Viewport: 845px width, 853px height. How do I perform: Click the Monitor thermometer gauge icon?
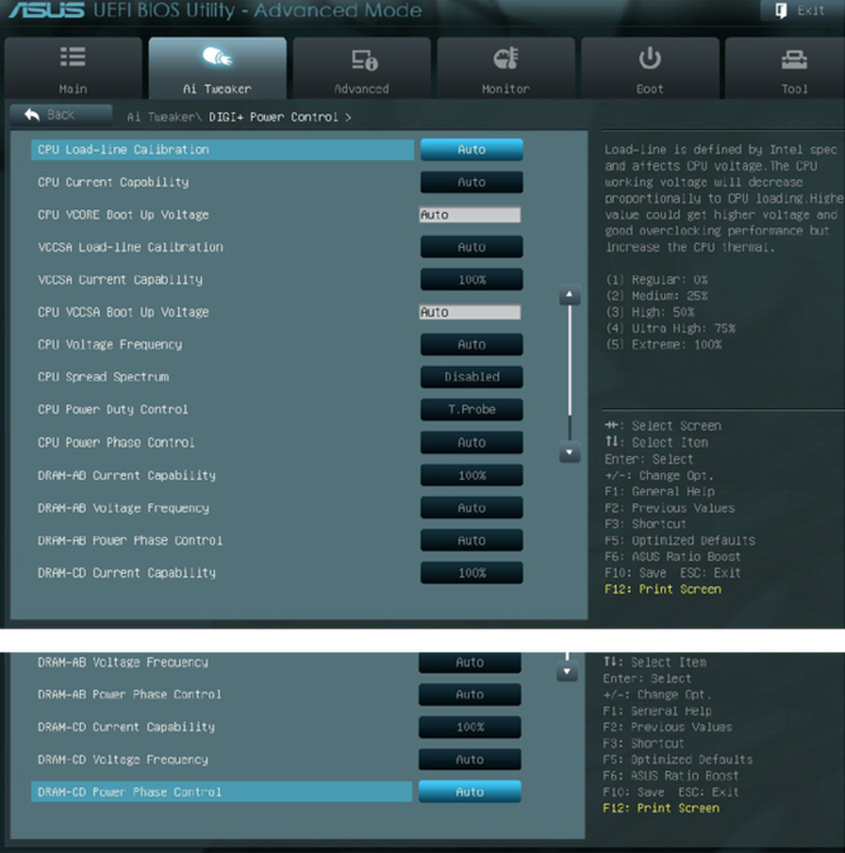(505, 58)
